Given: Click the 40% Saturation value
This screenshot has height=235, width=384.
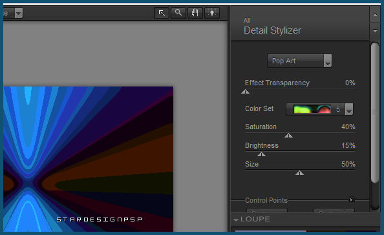Looking at the screenshot, I should click(x=348, y=127).
